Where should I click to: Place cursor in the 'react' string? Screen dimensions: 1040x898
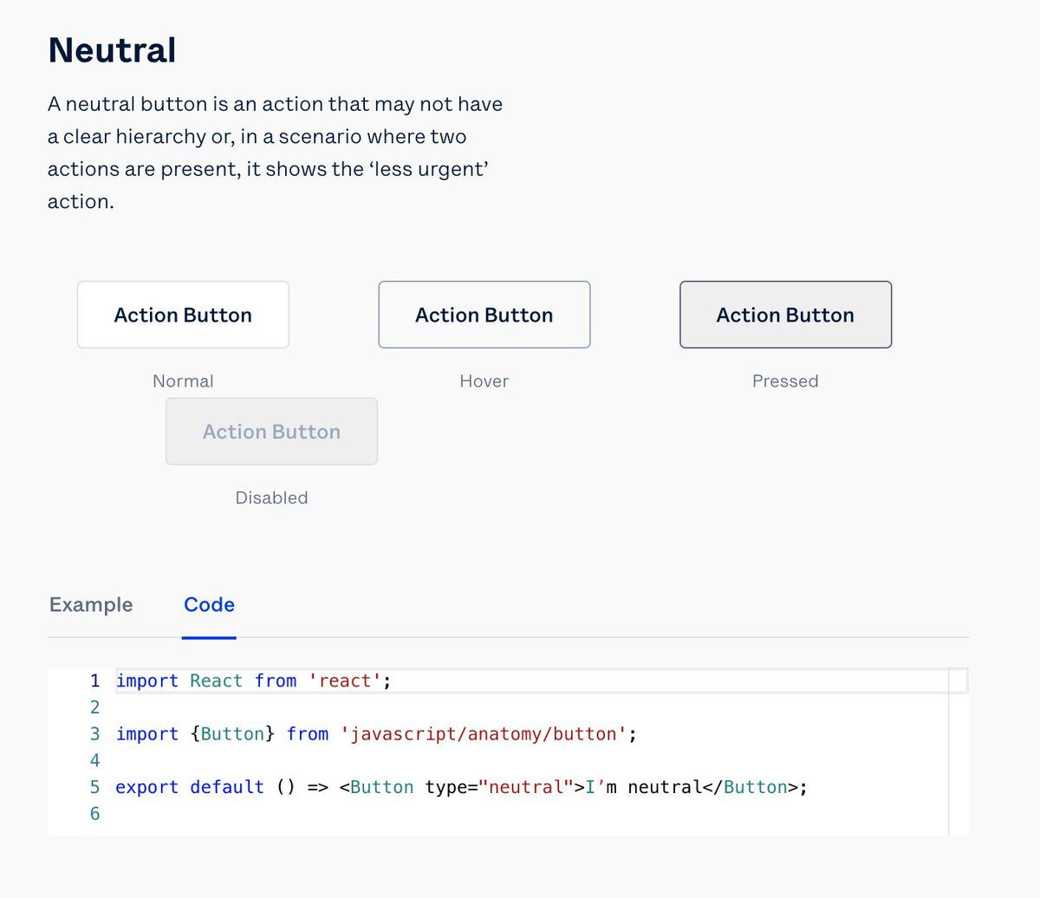pos(345,681)
